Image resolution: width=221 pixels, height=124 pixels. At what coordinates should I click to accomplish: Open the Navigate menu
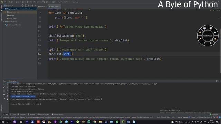tap(18, 2)
